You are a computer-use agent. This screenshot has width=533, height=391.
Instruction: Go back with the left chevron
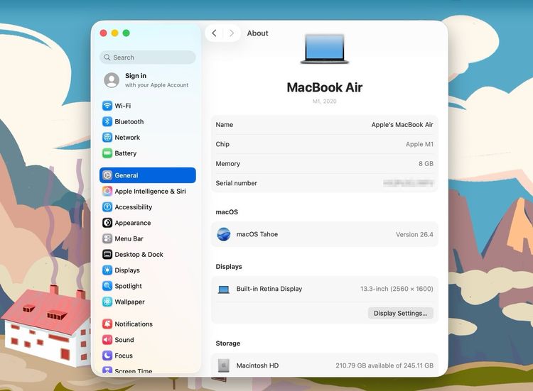click(x=214, y=33)
